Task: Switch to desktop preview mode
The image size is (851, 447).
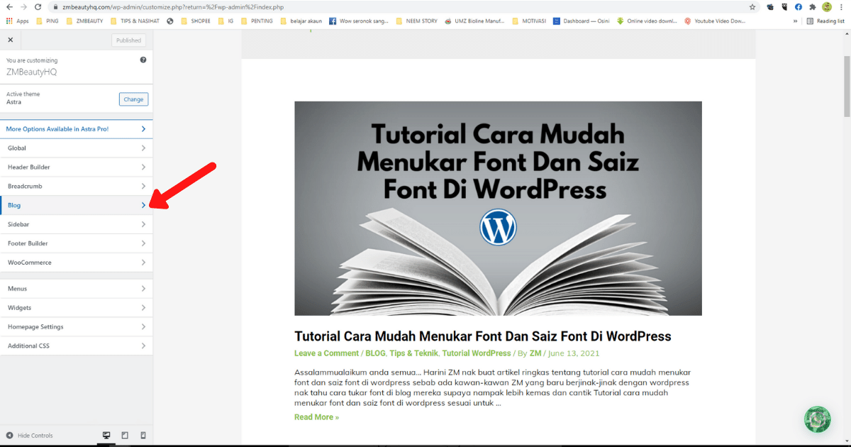Action: tap(106, 435)
